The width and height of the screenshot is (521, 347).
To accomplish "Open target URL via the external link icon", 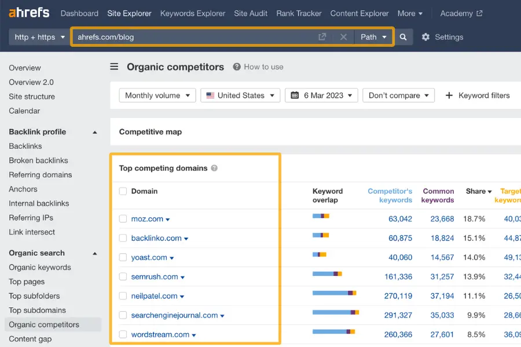I will 322,36.
